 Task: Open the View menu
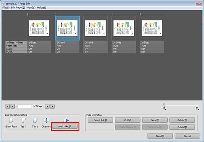coord(31,7)
